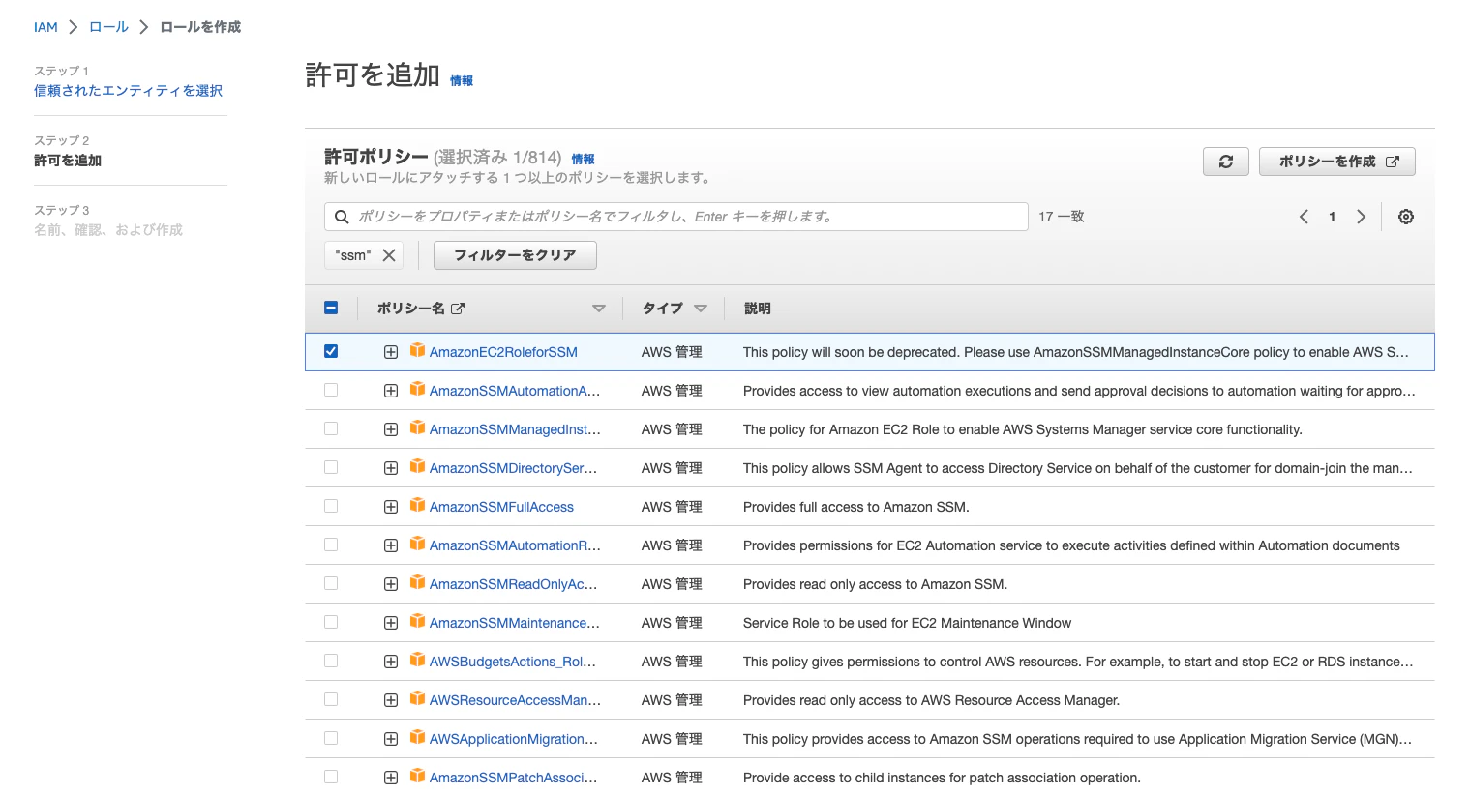Click the refresh policies icon button

click(1225, 162)
